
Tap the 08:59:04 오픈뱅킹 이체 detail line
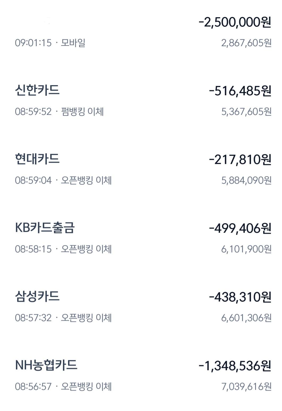(x=63, y=180)
